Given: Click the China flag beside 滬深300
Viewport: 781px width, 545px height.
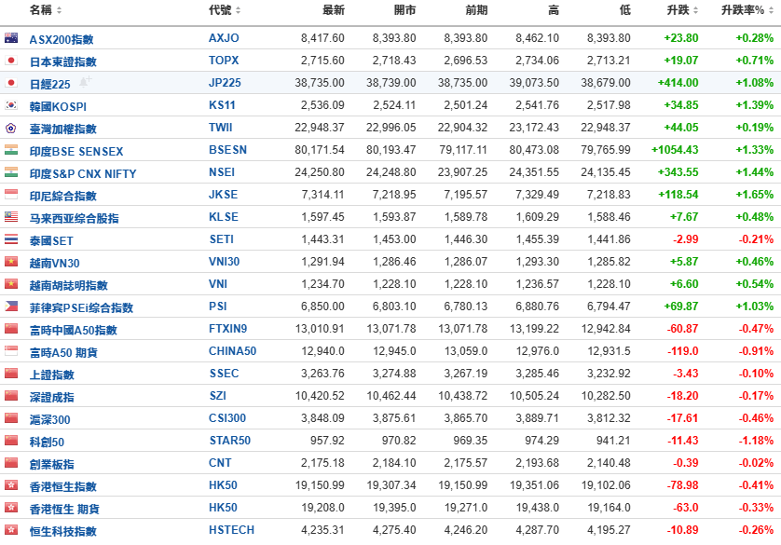Looking at the screenshot, I should [x=11, y=418].
